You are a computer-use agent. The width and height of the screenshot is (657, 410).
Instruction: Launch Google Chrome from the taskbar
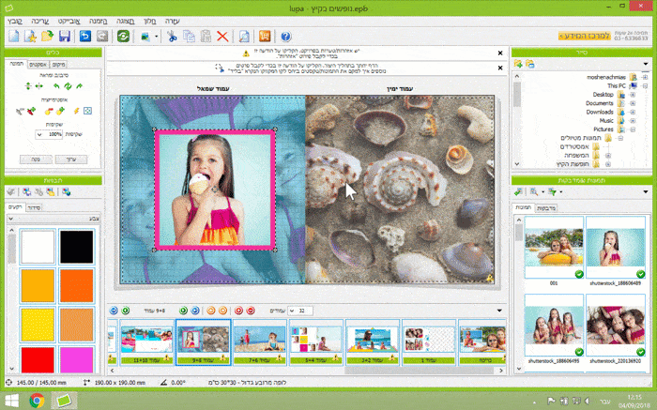coord(38,401)
